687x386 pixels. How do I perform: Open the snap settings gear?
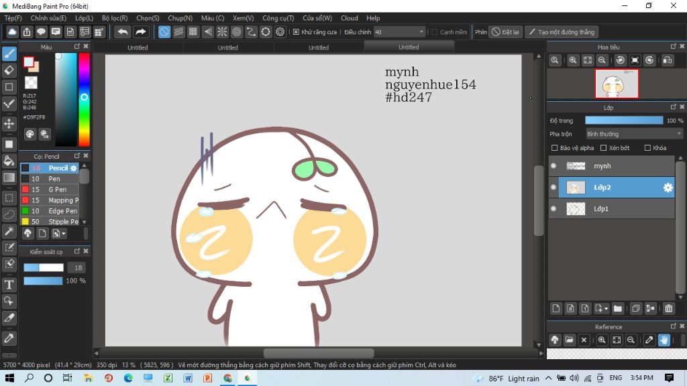280,32
